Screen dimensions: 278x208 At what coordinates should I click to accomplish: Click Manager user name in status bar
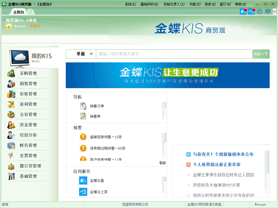[x=260, y=204]
